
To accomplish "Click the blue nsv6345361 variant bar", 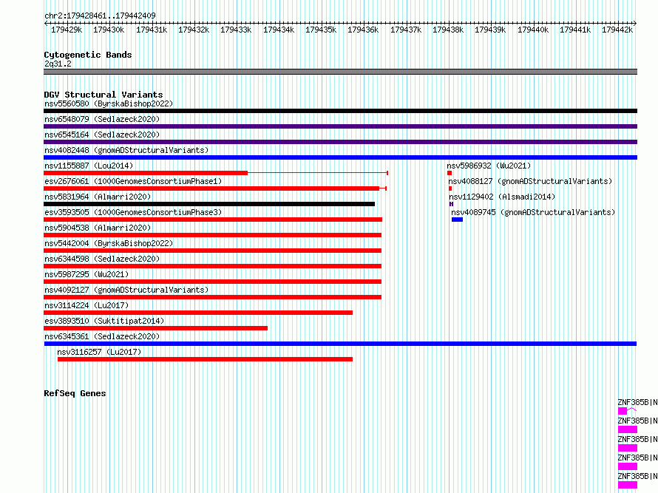I will click(340, 344).
